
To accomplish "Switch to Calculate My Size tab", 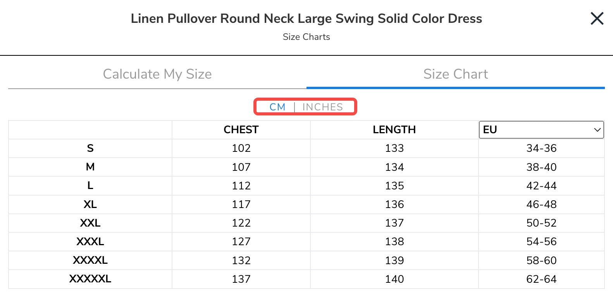I will [157, 74].
